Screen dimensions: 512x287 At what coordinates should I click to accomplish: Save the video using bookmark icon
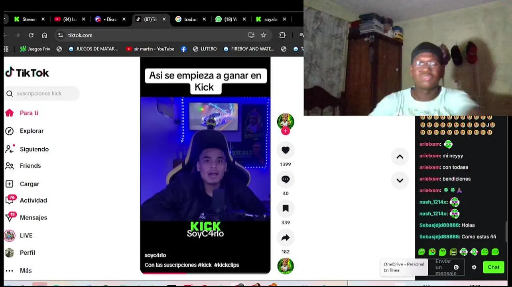286,208
